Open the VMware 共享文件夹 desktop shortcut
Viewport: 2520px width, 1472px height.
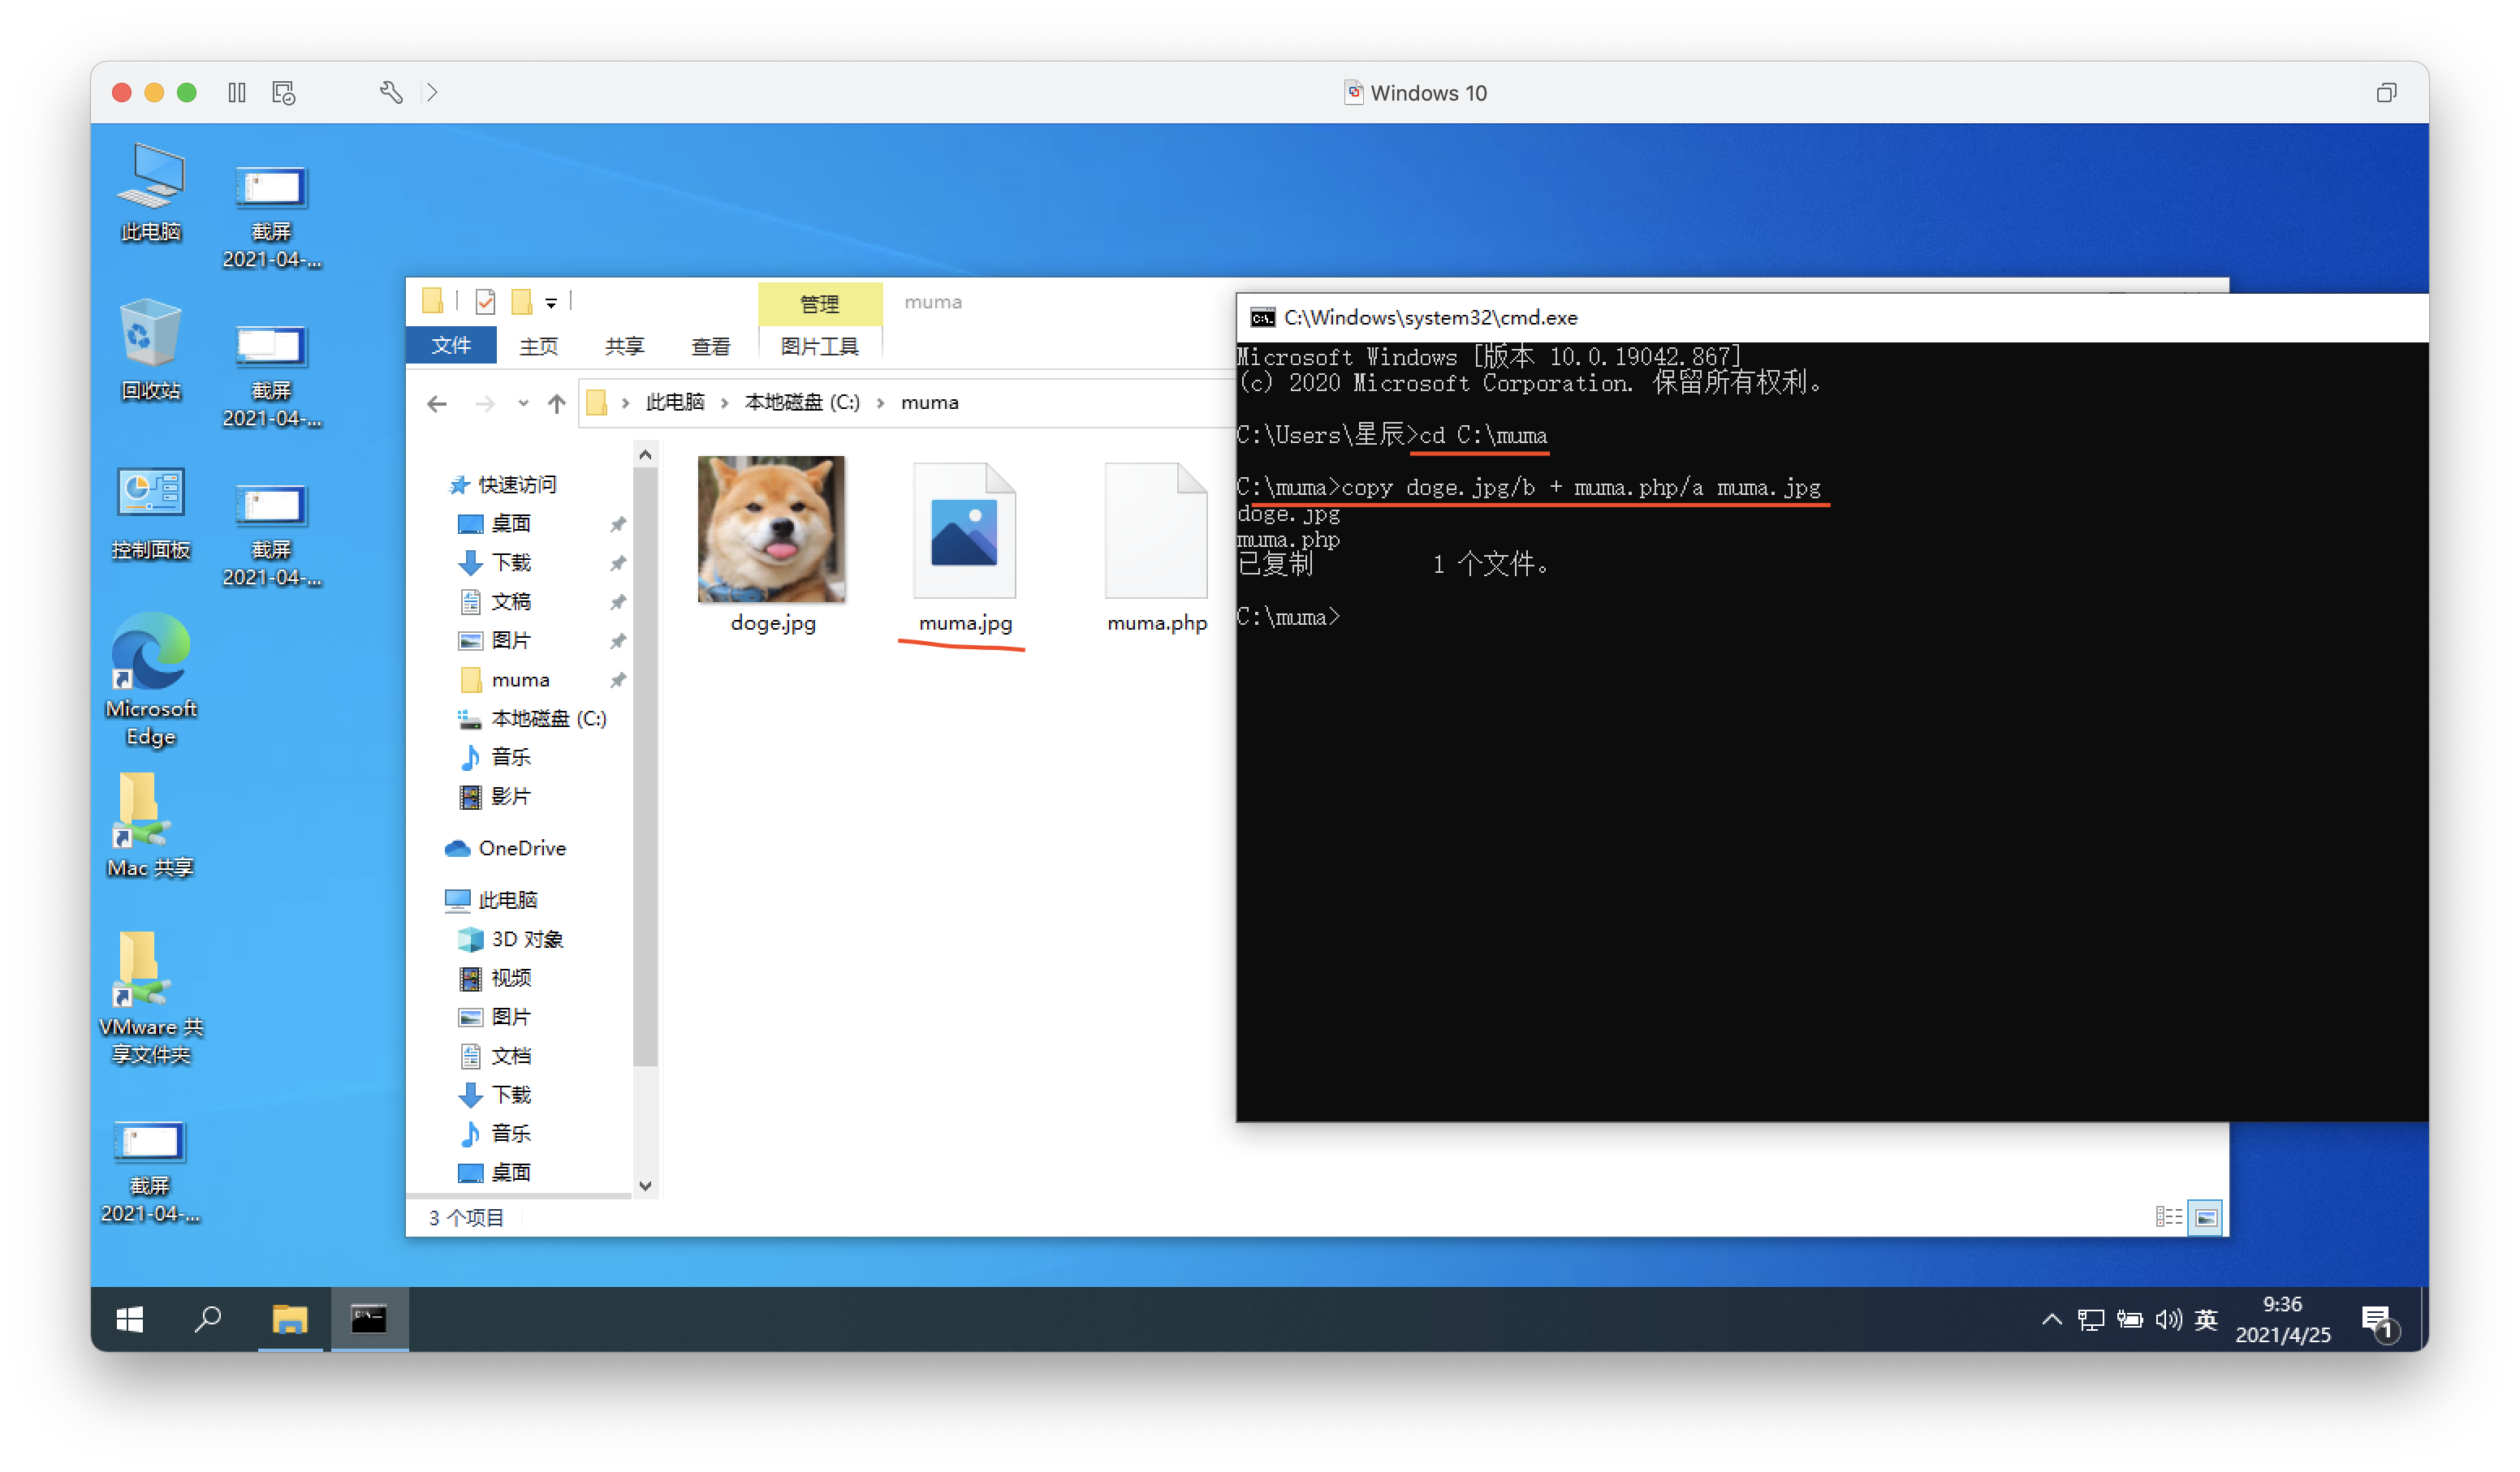(x=150, y=997)
